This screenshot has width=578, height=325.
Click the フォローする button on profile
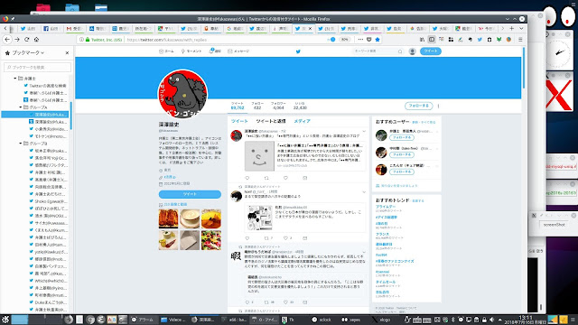[418, 106]
